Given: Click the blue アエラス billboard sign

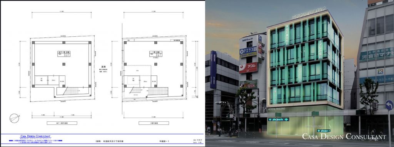Looking at the screenshot, I should tap(248, 52).
